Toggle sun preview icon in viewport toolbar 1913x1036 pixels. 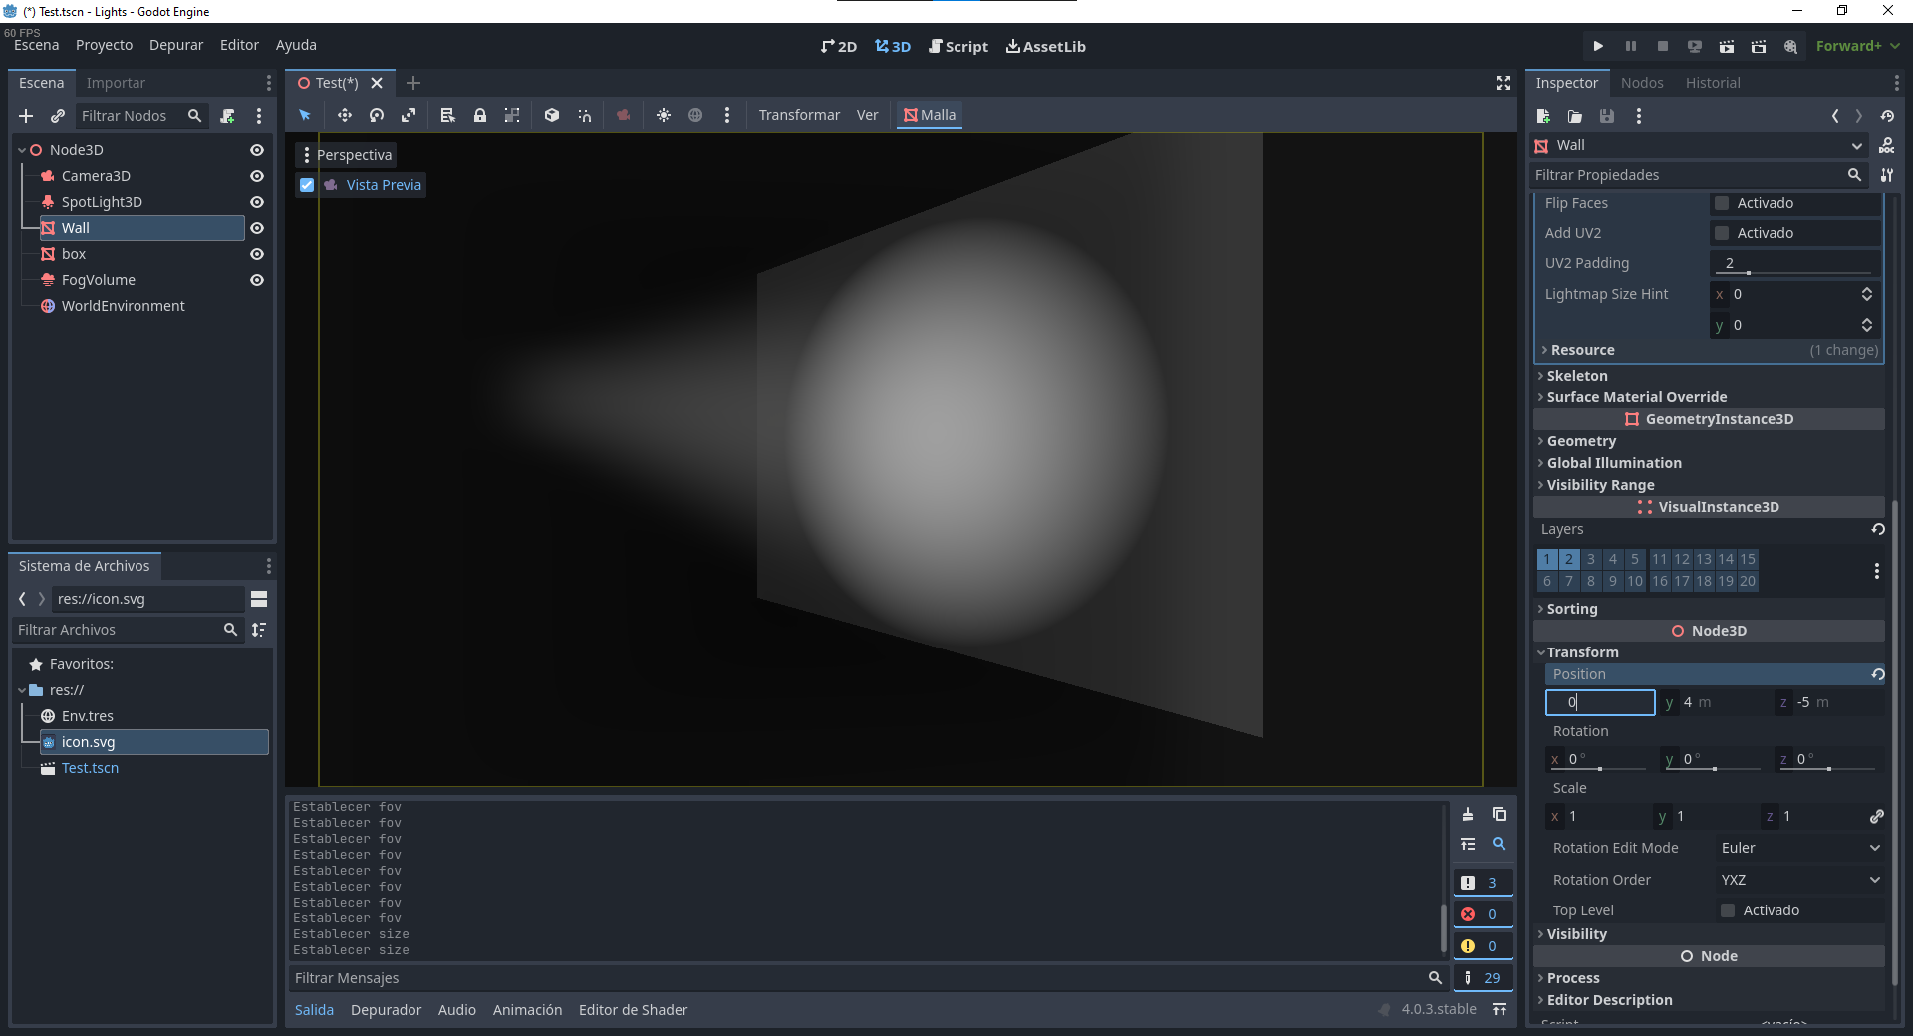[x=664, y=115]
